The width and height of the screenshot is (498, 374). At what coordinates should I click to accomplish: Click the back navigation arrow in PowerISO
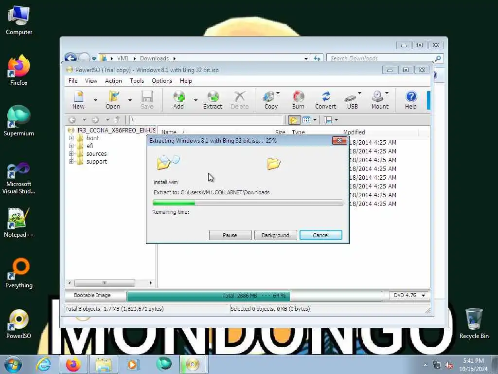[72, 120]
